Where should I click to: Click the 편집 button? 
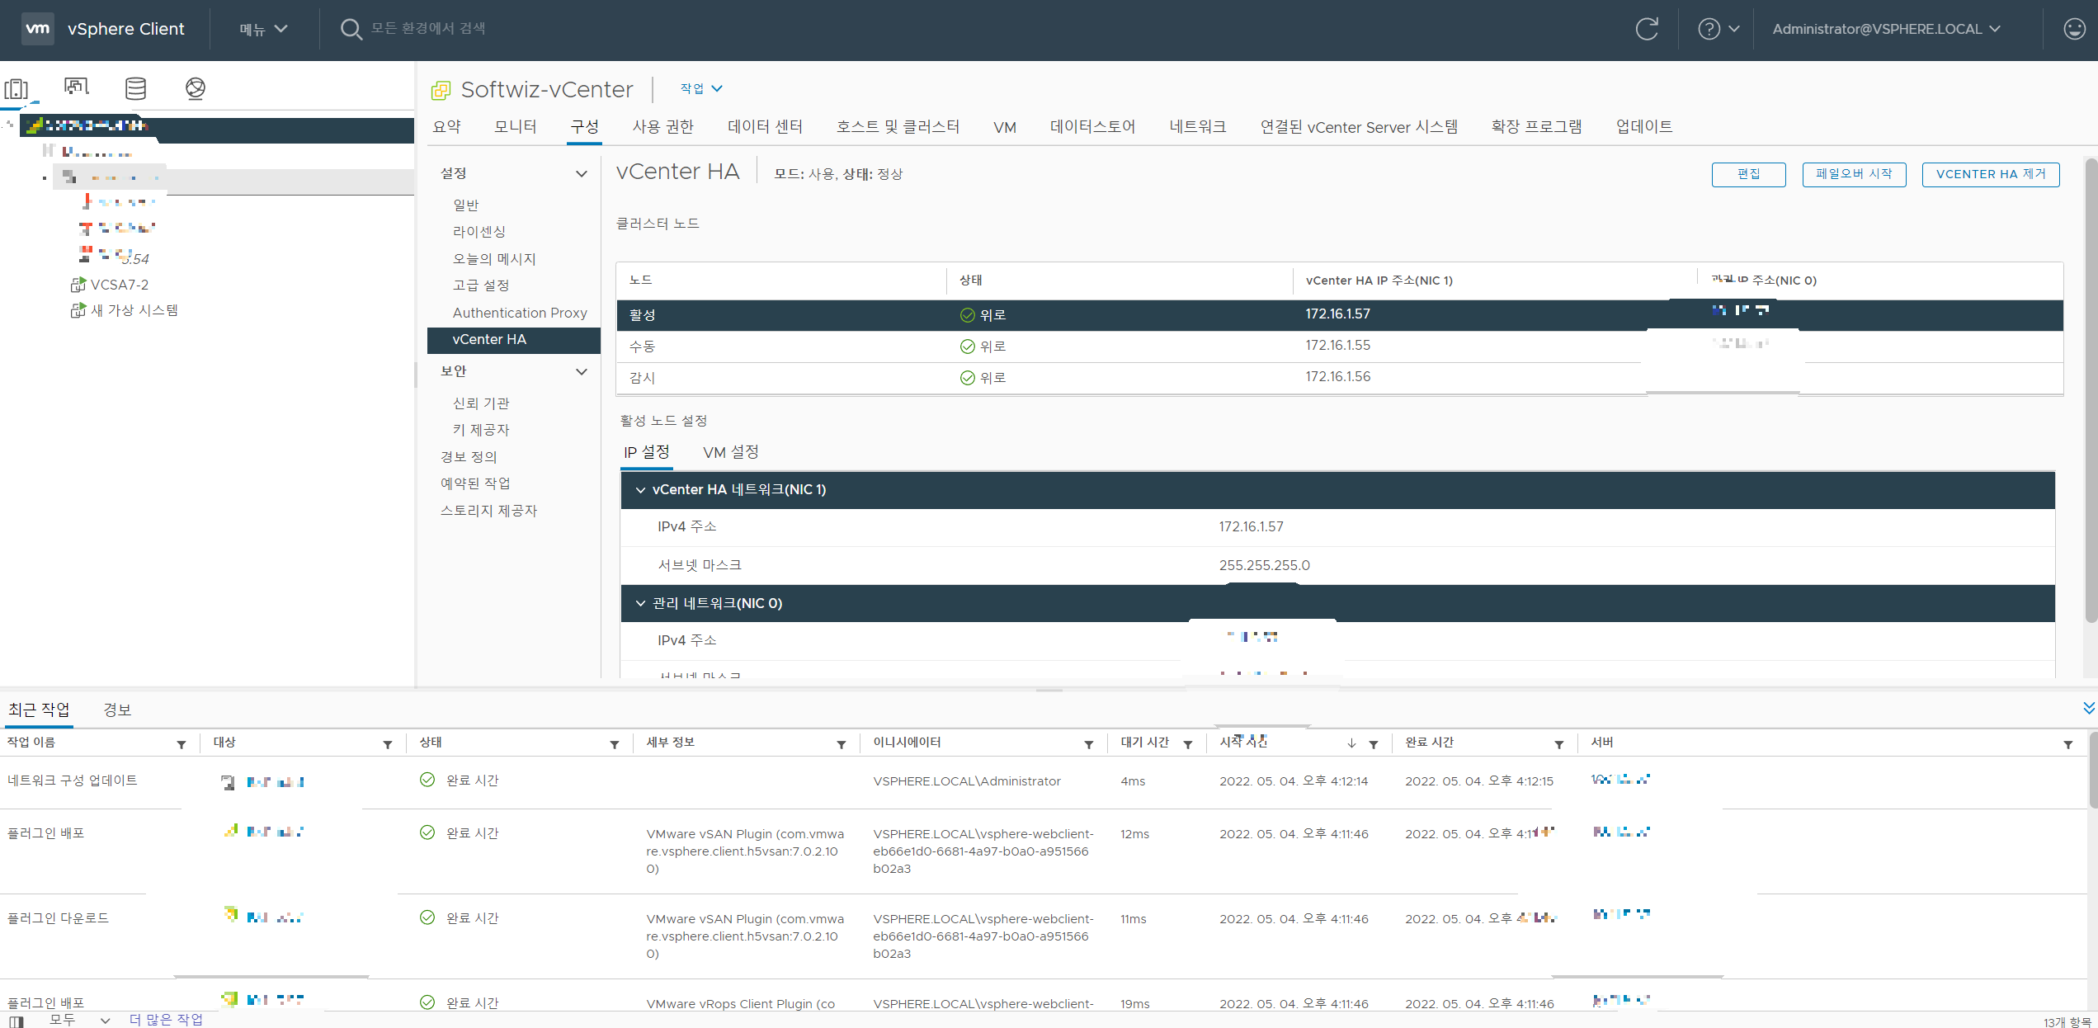tap(1748, 174)
